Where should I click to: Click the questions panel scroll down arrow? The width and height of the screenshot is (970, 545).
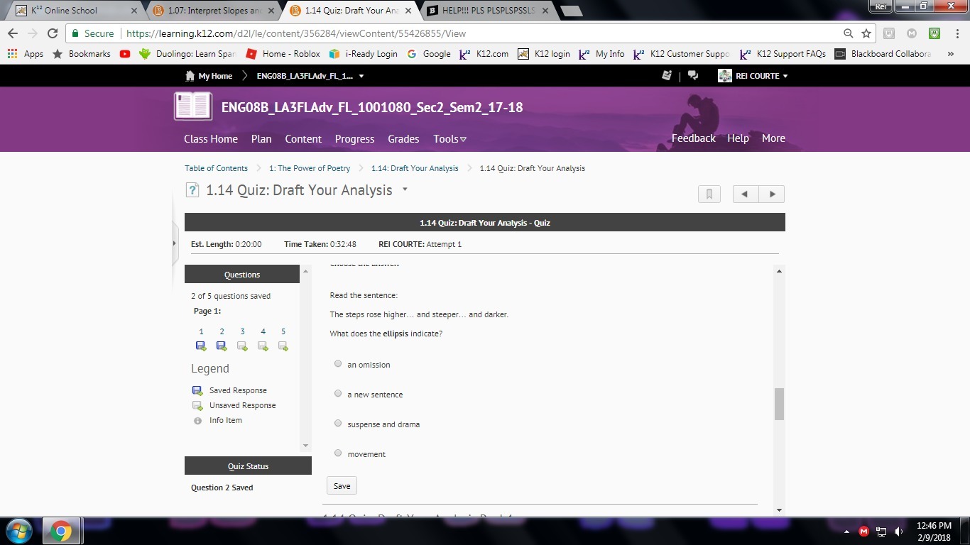306,446
